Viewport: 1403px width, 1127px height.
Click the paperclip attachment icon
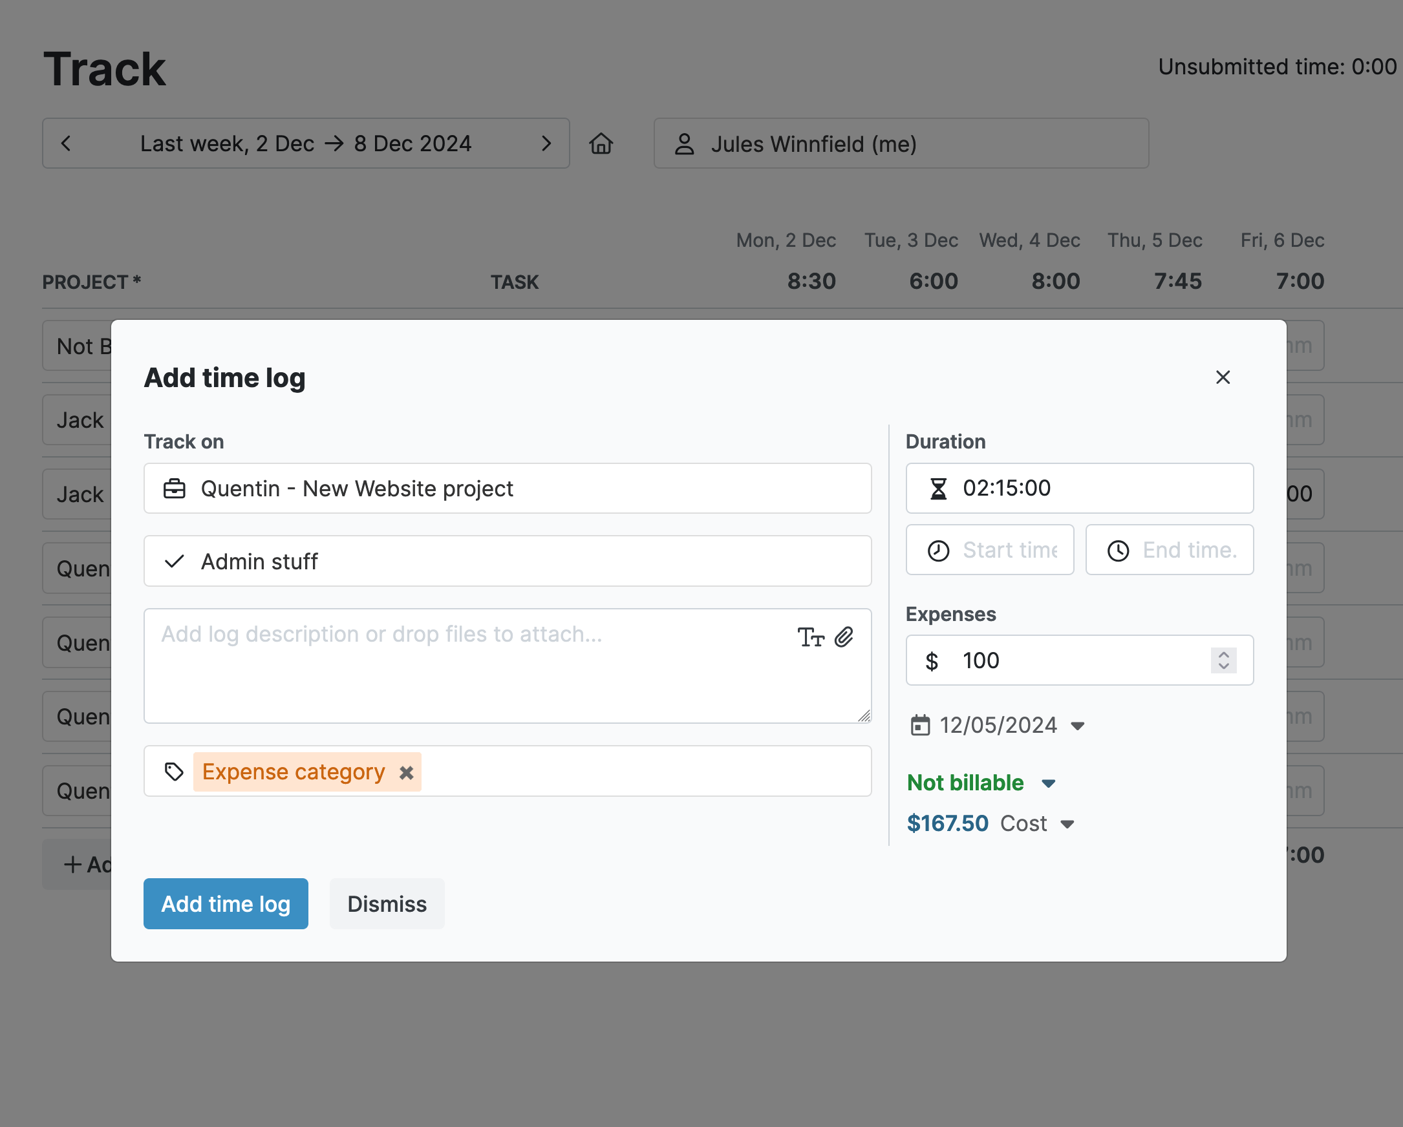click(845, 637)
